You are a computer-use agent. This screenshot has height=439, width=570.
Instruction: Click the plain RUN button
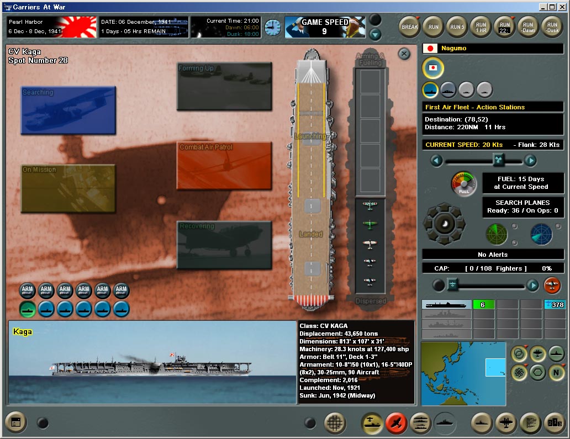[x=434, y=27]
